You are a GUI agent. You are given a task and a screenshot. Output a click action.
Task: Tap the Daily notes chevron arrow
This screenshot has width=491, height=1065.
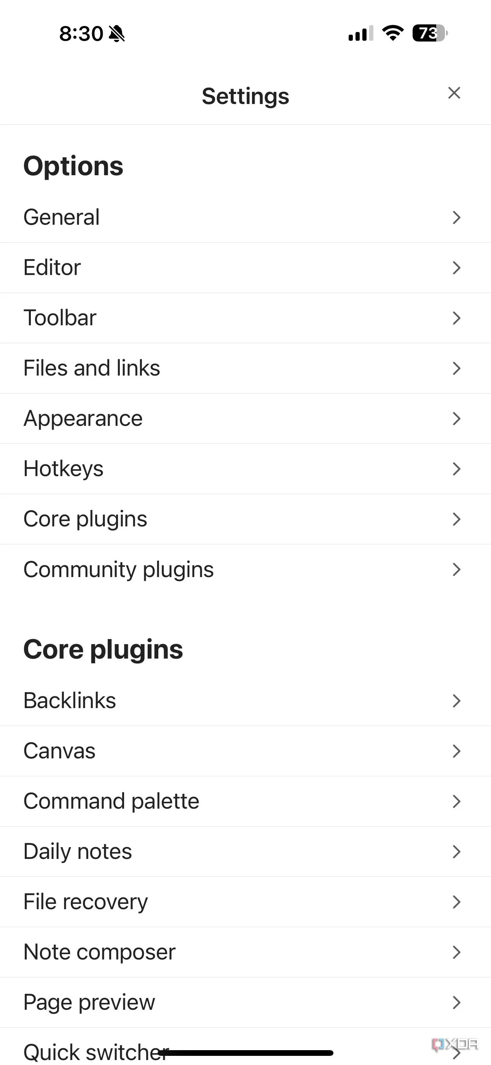point(456,852)
